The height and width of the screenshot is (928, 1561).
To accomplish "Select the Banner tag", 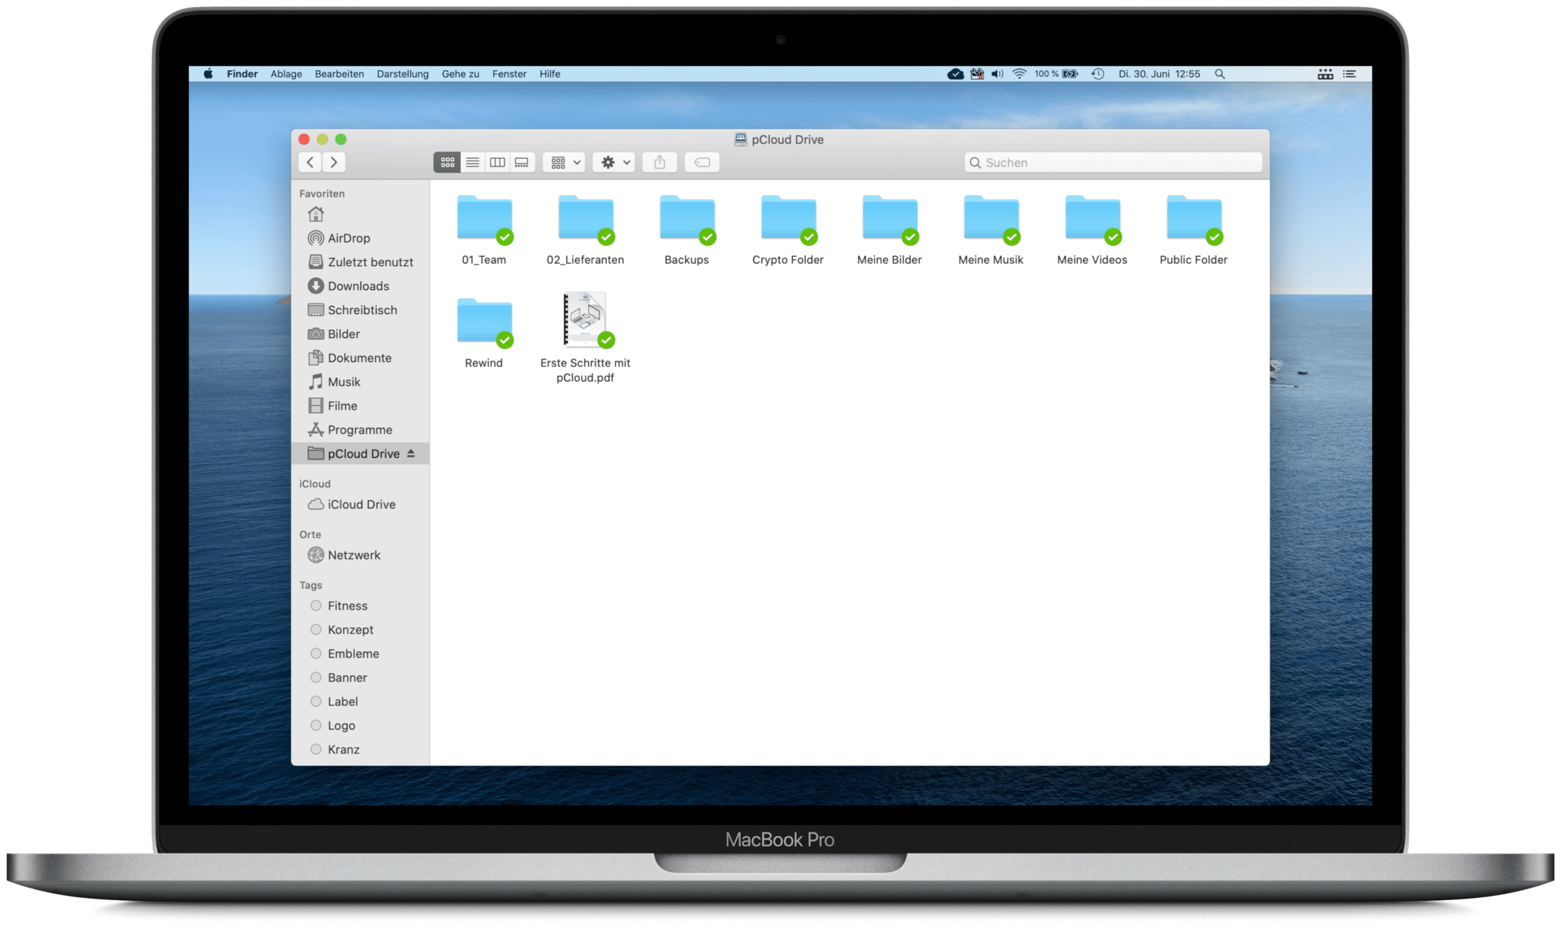I will pyautogui.click(x=360, y=677).
